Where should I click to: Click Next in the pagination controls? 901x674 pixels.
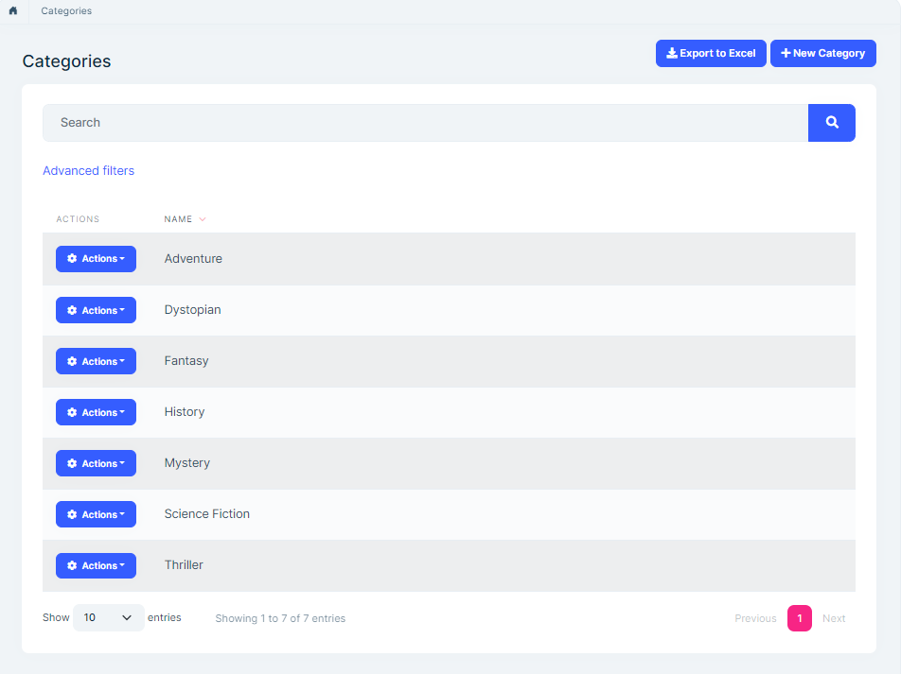834,617
